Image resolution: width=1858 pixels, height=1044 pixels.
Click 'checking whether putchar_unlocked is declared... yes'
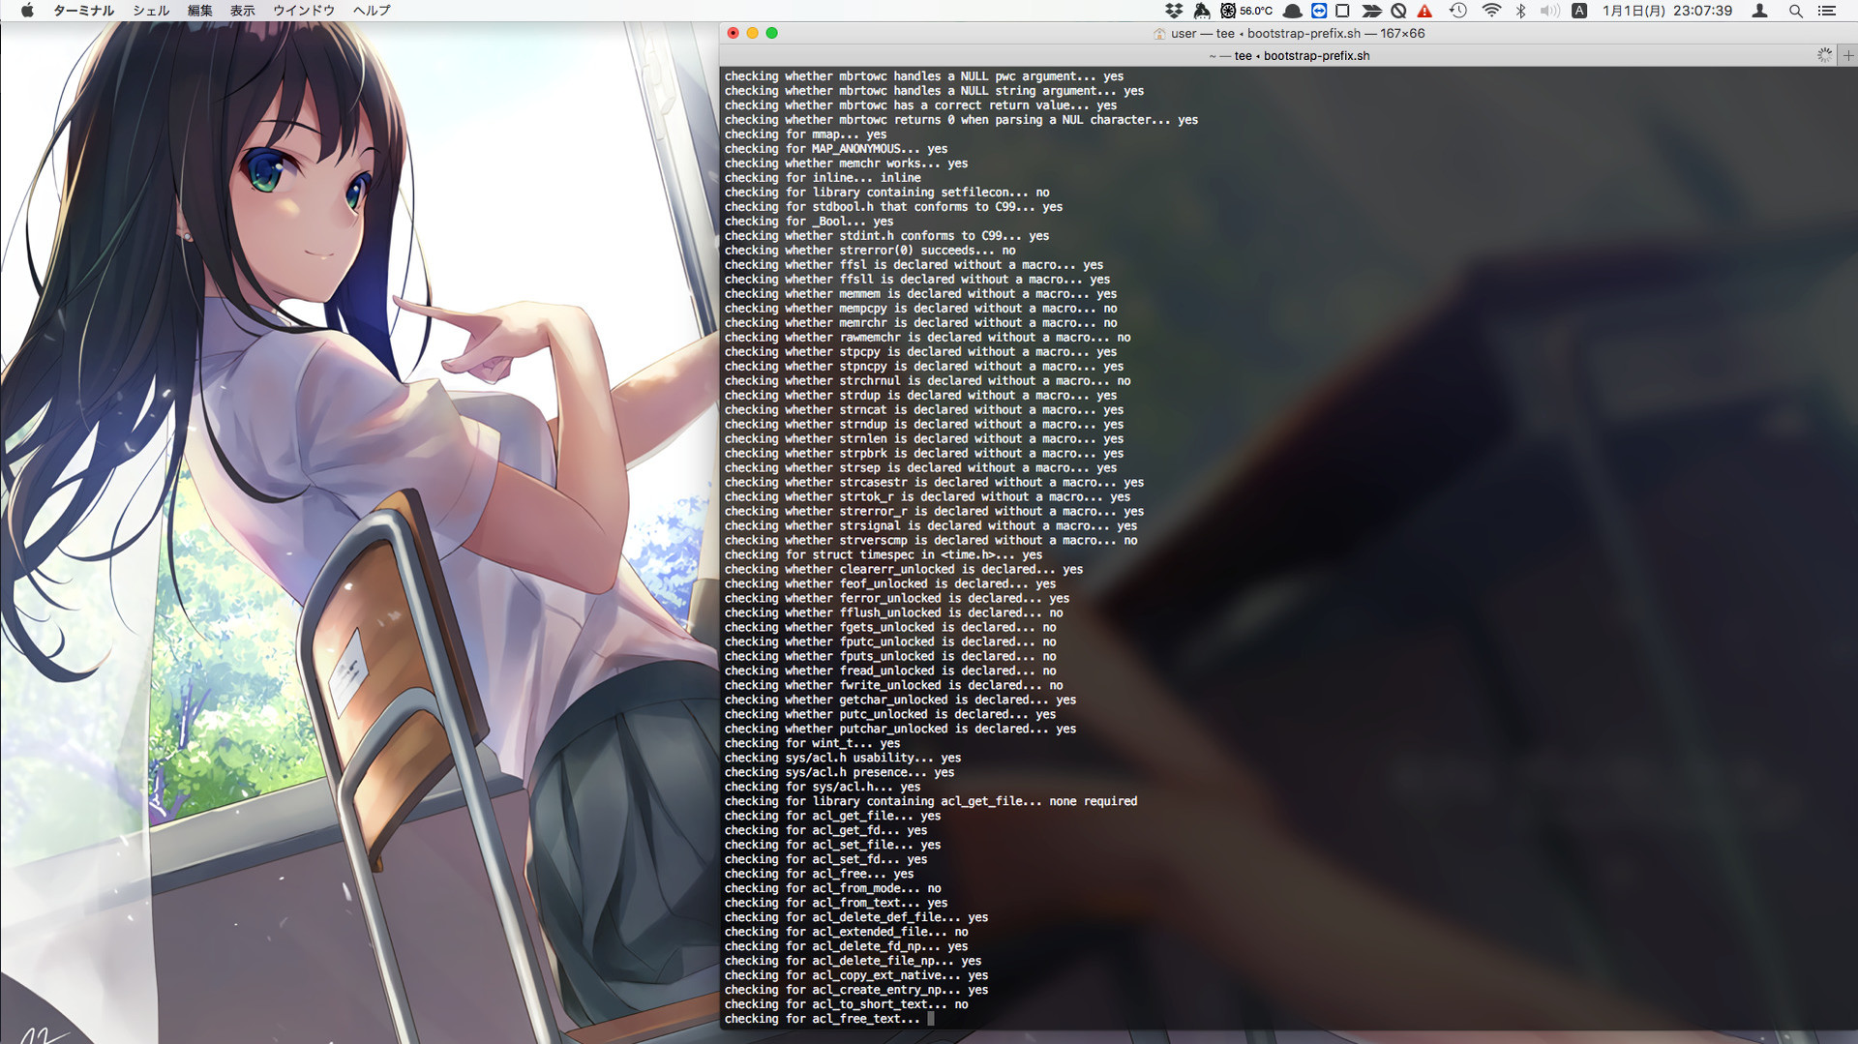point(900,730)
